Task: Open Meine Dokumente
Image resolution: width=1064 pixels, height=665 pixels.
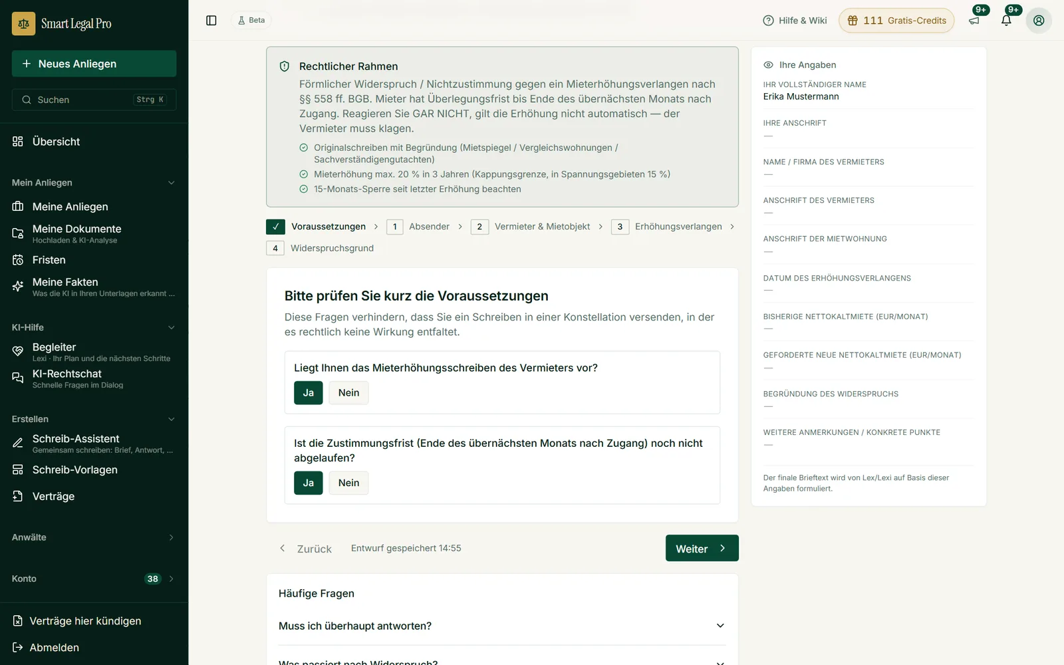Action: (94, 233)
